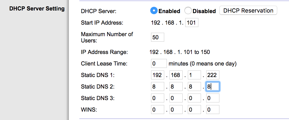The height and width of the screenshot is (120, 289).
Task: Click the WINS last octet field
Action: tap(213, 110)
